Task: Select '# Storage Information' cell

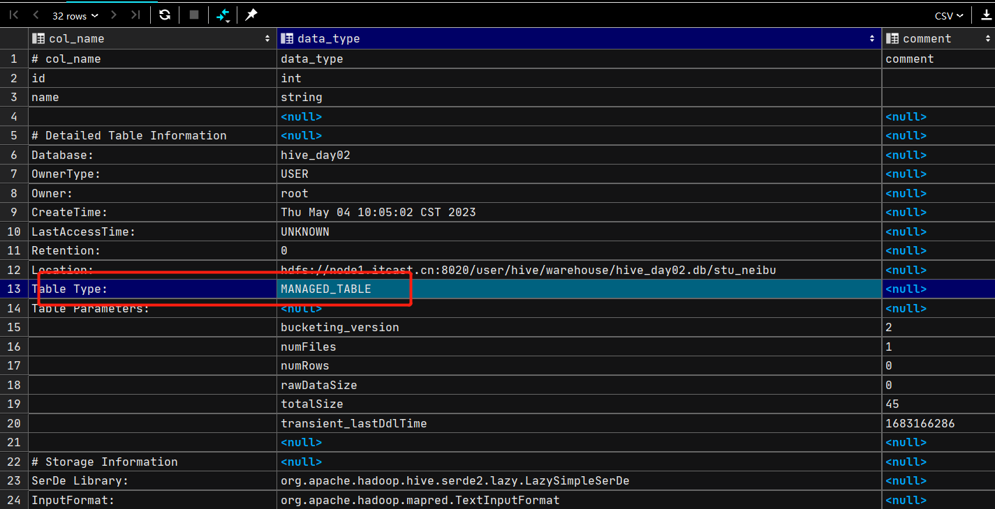Action: point(152,462)
